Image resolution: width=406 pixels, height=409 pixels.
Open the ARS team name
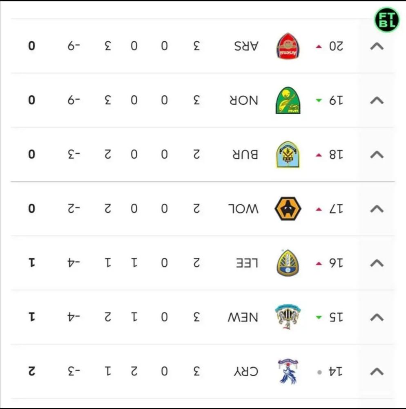click(x=246, y=46)
